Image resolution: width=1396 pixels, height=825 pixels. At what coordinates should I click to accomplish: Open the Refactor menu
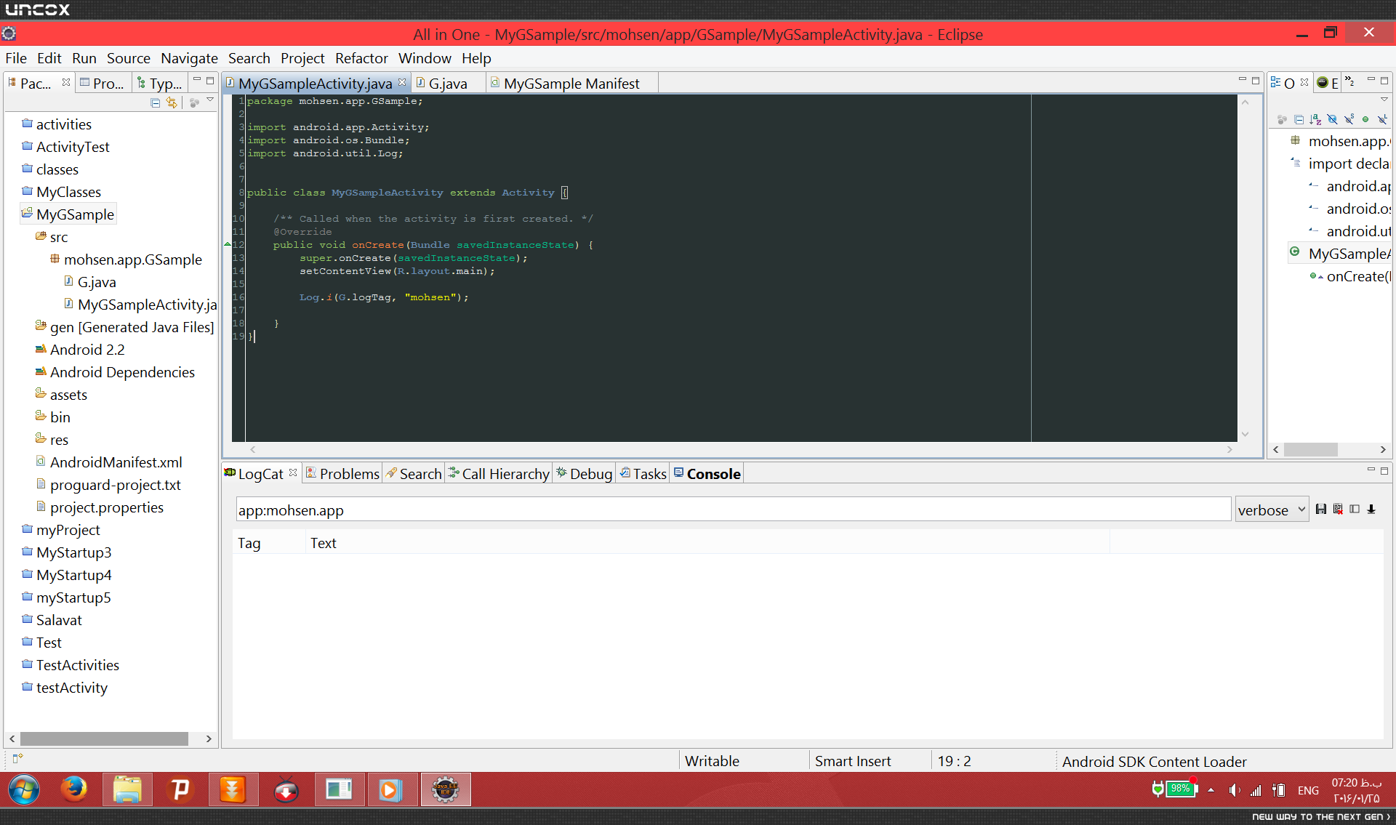(x=361, y=58)
